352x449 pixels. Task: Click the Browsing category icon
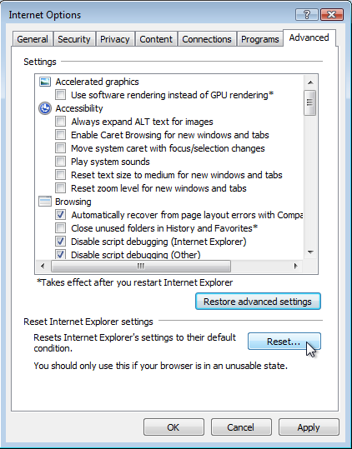coord(45,202)
